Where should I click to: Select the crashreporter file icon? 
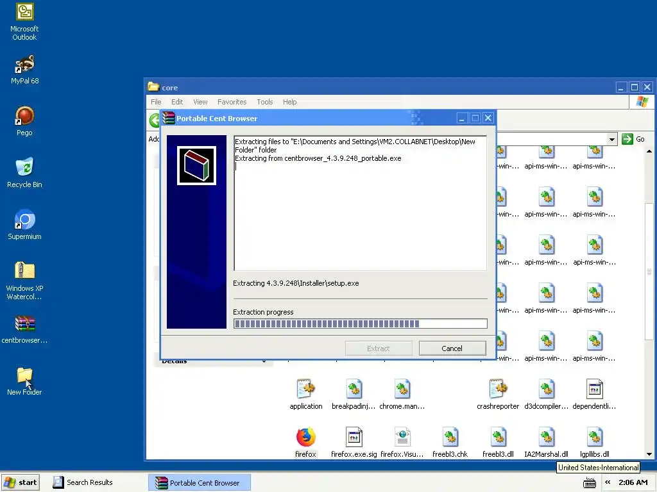click(x=498, y=395)
